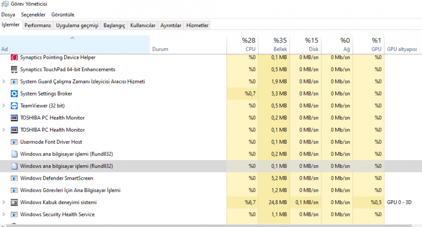The height and width of the screenshot is (227, 422).
Task: Select Windows Görevleri İçin Ana Bilgisayar İşlemi name
Action: coord(70,190)
